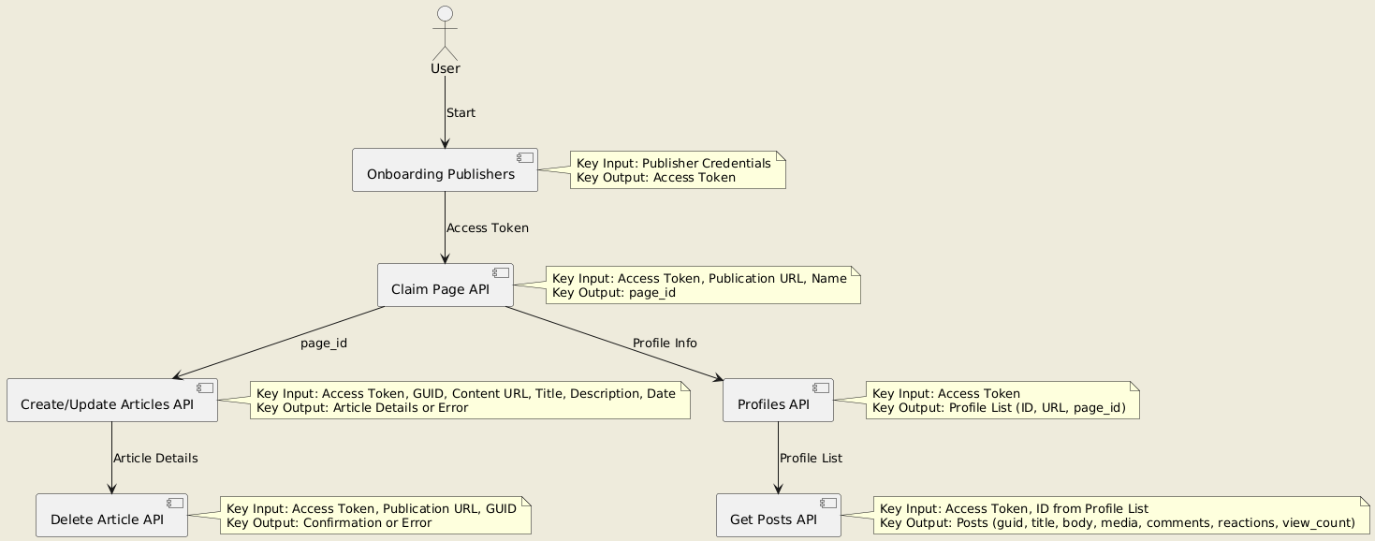Select the Onboarding Publishers component box
The image size is (1375, 541).
point(445,170)
